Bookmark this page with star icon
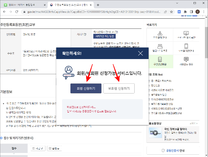 click(x=171, y=12)
